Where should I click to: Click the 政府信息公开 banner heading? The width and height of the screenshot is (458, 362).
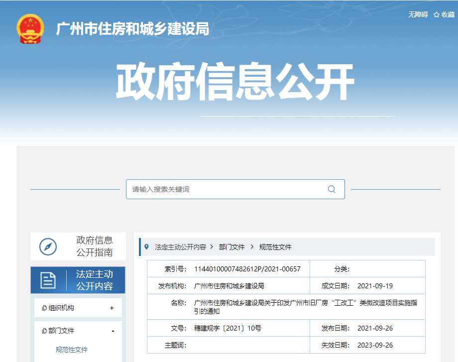click(x=235, y=81)
